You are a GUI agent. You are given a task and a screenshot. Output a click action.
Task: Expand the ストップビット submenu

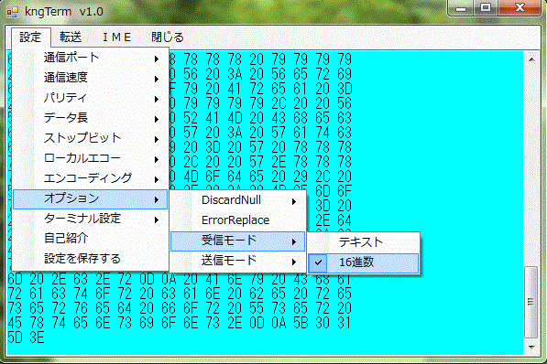click(90, 138)
